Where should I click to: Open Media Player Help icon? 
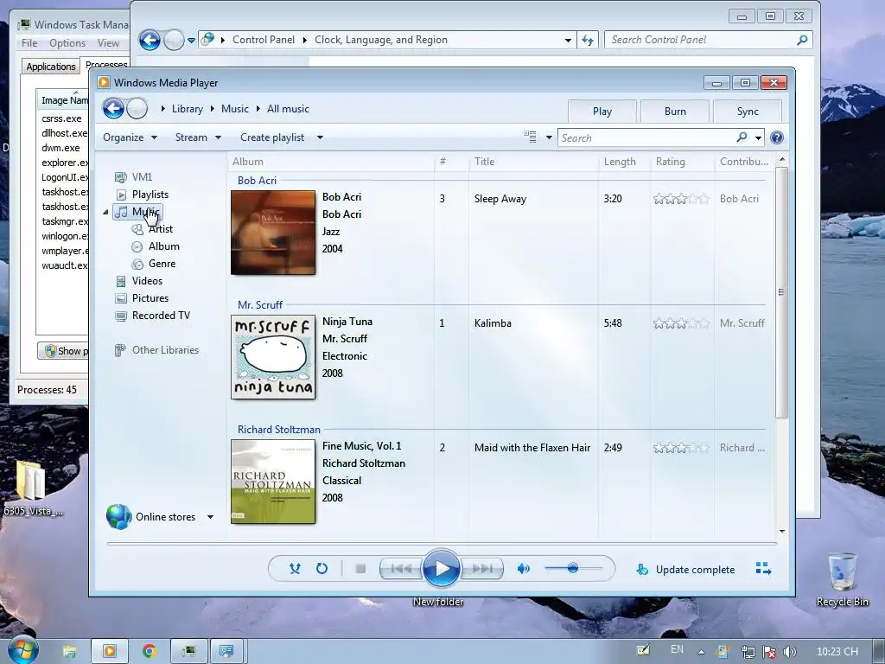click(x=777, y=137)
